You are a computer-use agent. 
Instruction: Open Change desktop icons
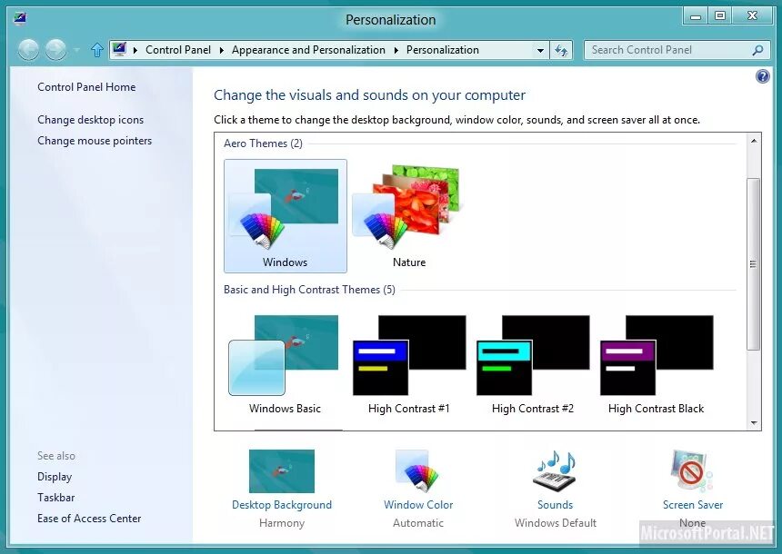click(x=89, y=119)
